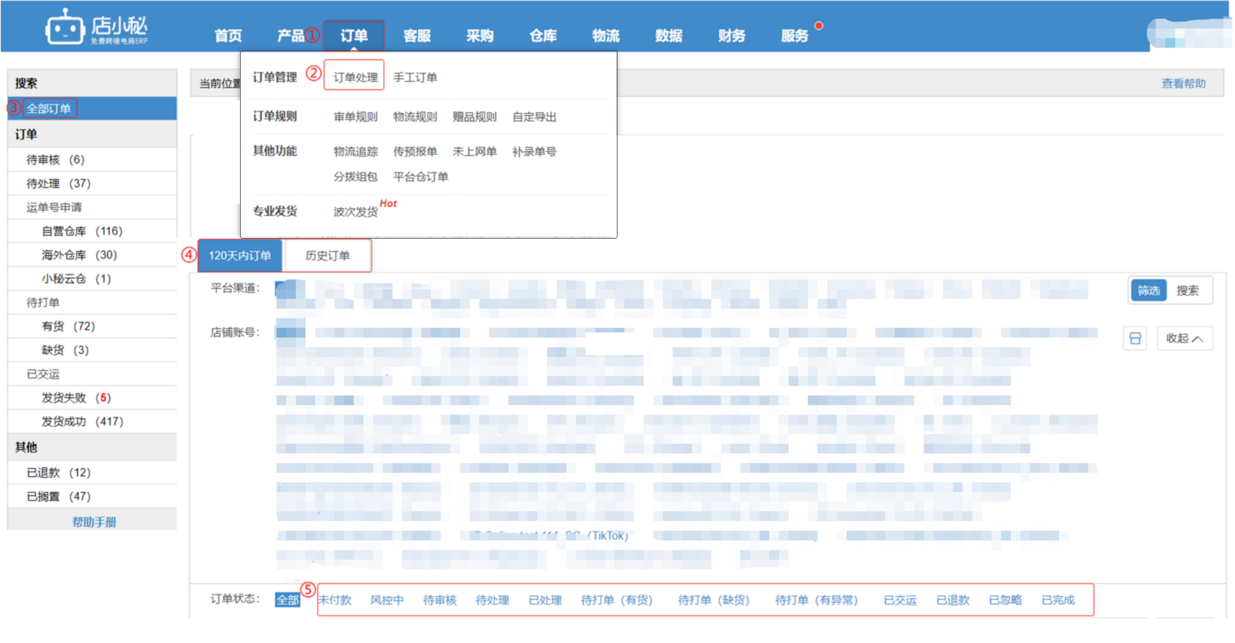Filter by 已退款 in order status row
The height and width of the screenshot is (643, 1235).
click(953, 600)
